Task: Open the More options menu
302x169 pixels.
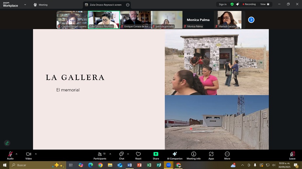Action: click(227, 155)
